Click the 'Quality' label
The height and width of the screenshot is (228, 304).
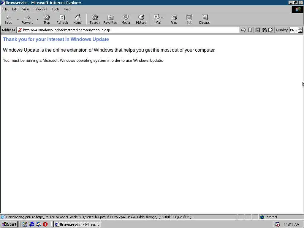pos(282,30)
